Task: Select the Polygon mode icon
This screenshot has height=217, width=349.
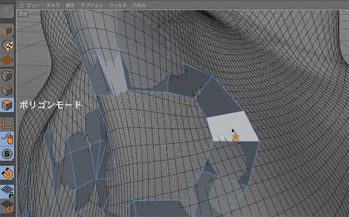Action: coord(7,106)
